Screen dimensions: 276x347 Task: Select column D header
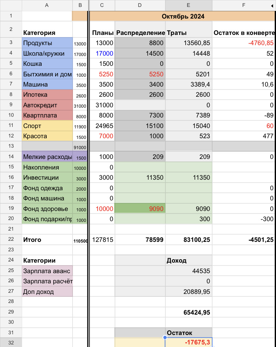(x=140, y=5)
